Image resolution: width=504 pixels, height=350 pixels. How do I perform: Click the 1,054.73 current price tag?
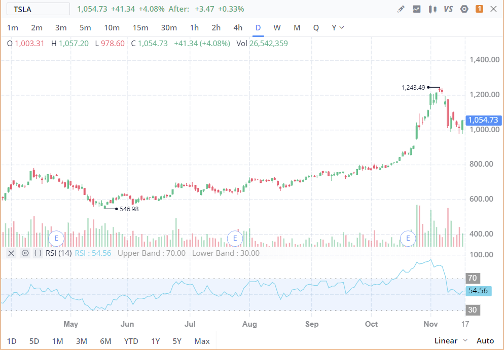pos(483,120)
